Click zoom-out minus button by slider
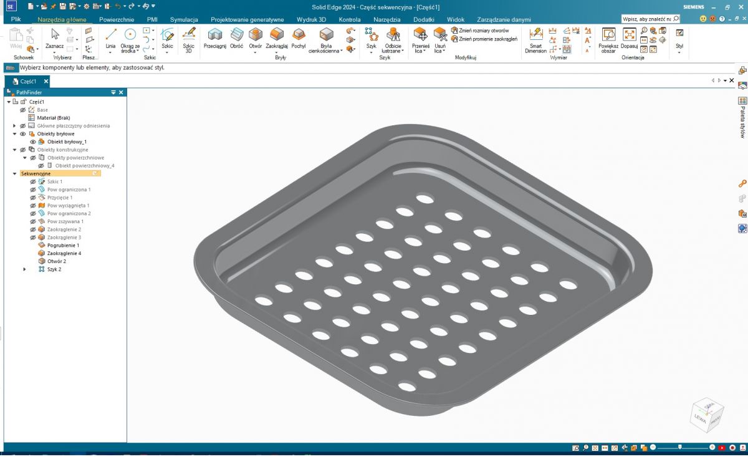This screenshot has width=748, height=457. (653, 447)
